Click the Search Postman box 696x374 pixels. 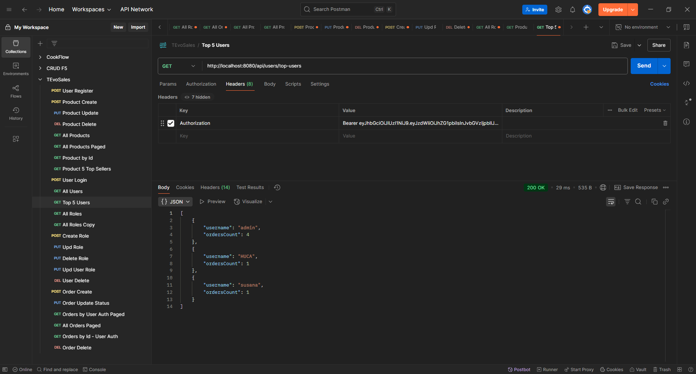point(348,9)
